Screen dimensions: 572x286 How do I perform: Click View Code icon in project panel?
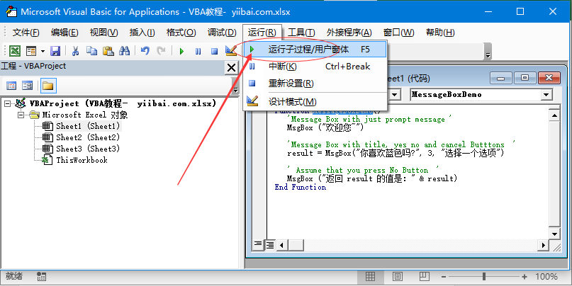point(11,86)
